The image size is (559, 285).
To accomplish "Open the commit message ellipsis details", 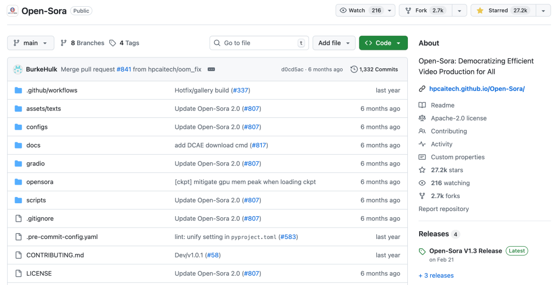I will click(x=211, y=69).
